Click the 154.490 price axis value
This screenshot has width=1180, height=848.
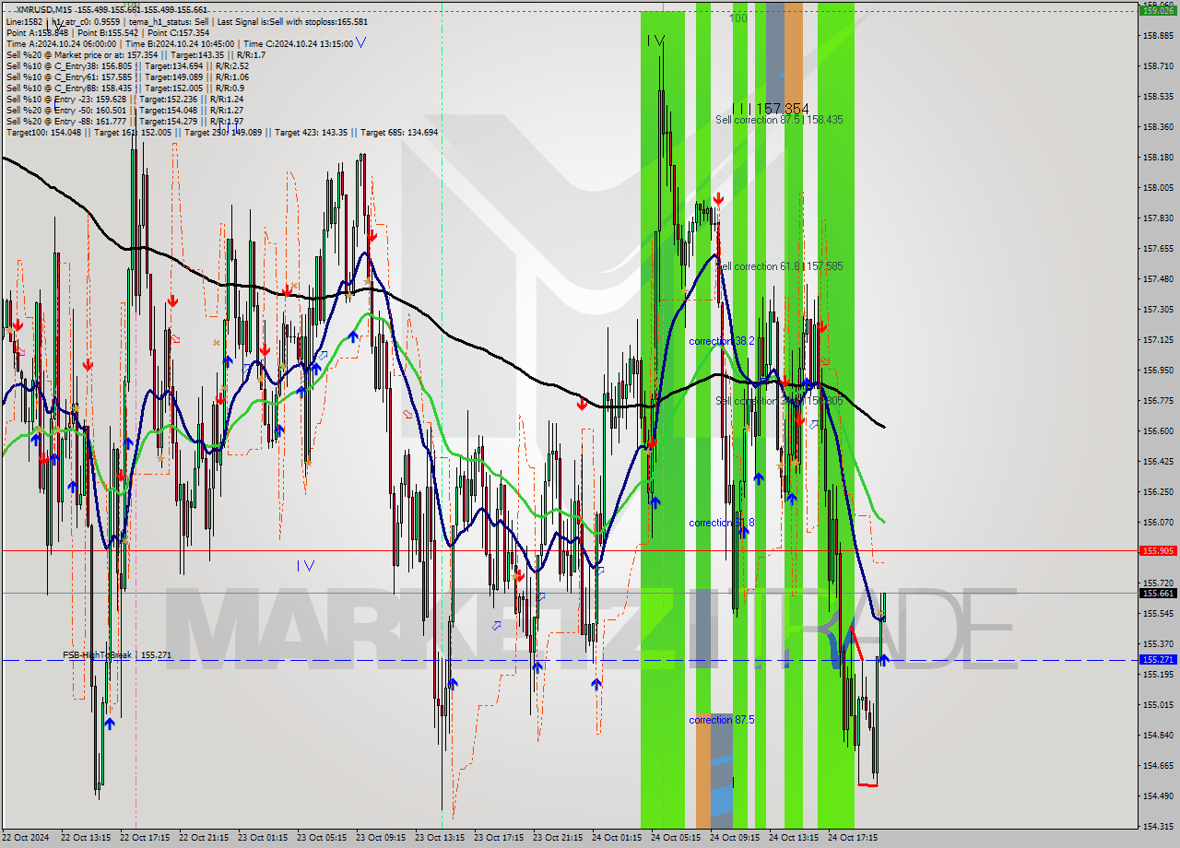(x=1159, y=796)
